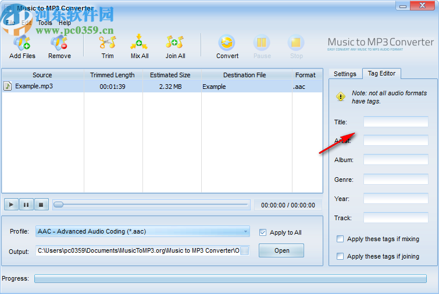Click the Destination File column header
439x294 pixels.
(247, 75)
